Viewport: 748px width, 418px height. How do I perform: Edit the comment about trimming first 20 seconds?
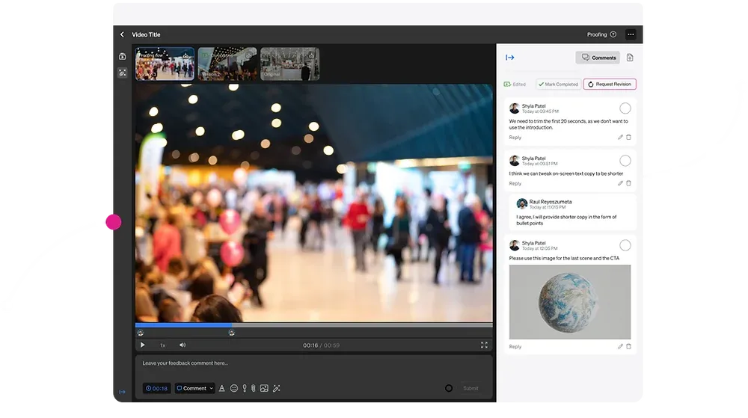(620, 138)
